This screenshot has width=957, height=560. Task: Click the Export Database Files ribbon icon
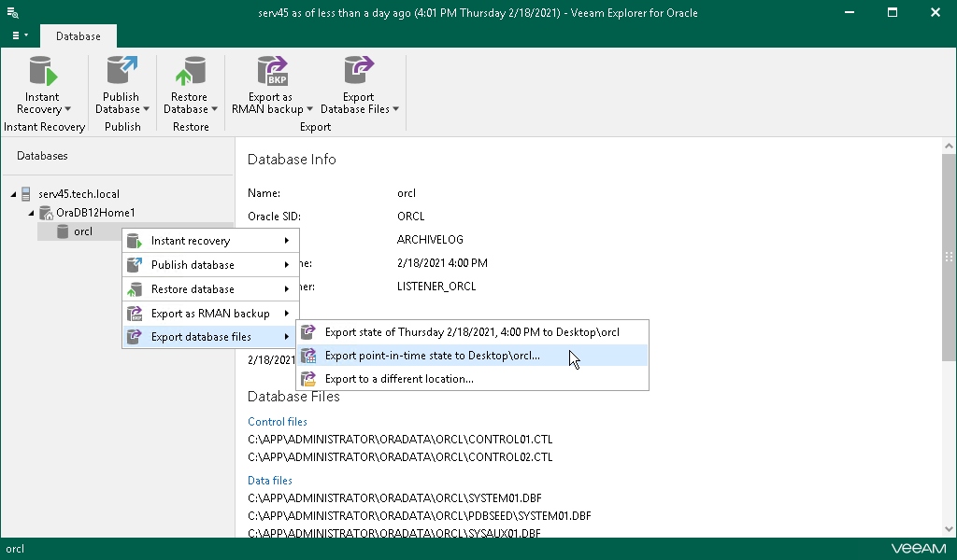(358, 71)
